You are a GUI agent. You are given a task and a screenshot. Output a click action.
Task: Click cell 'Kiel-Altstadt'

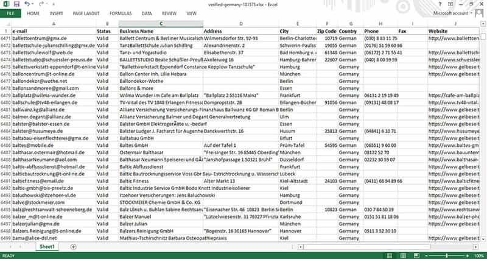298,181
